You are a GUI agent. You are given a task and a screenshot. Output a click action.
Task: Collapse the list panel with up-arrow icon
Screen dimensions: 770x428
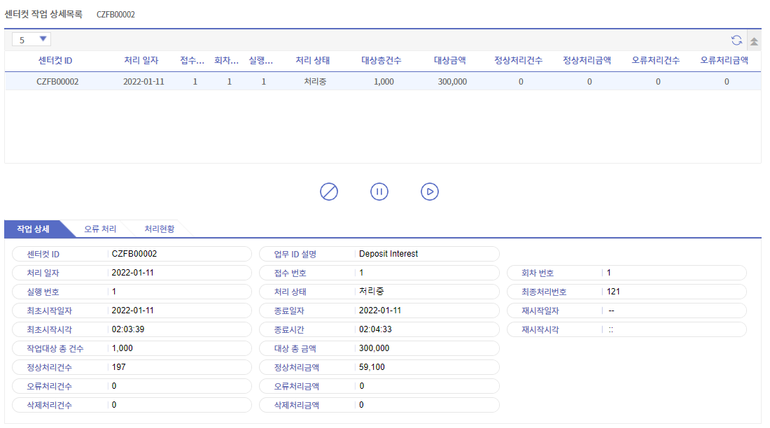point(754,42)
